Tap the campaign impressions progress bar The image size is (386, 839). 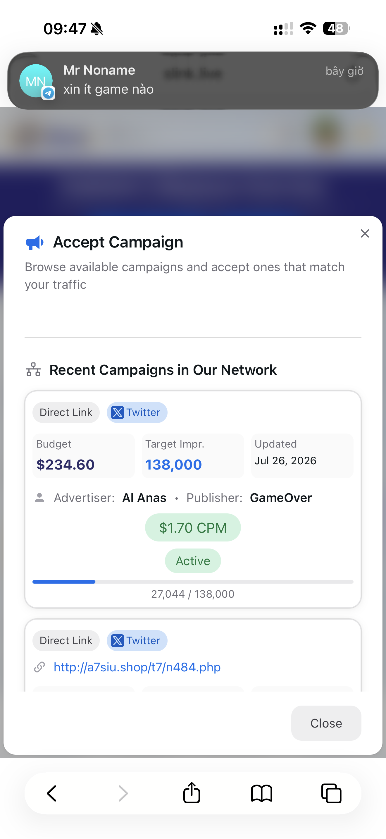pyautogui.click(x=193, y=582)
